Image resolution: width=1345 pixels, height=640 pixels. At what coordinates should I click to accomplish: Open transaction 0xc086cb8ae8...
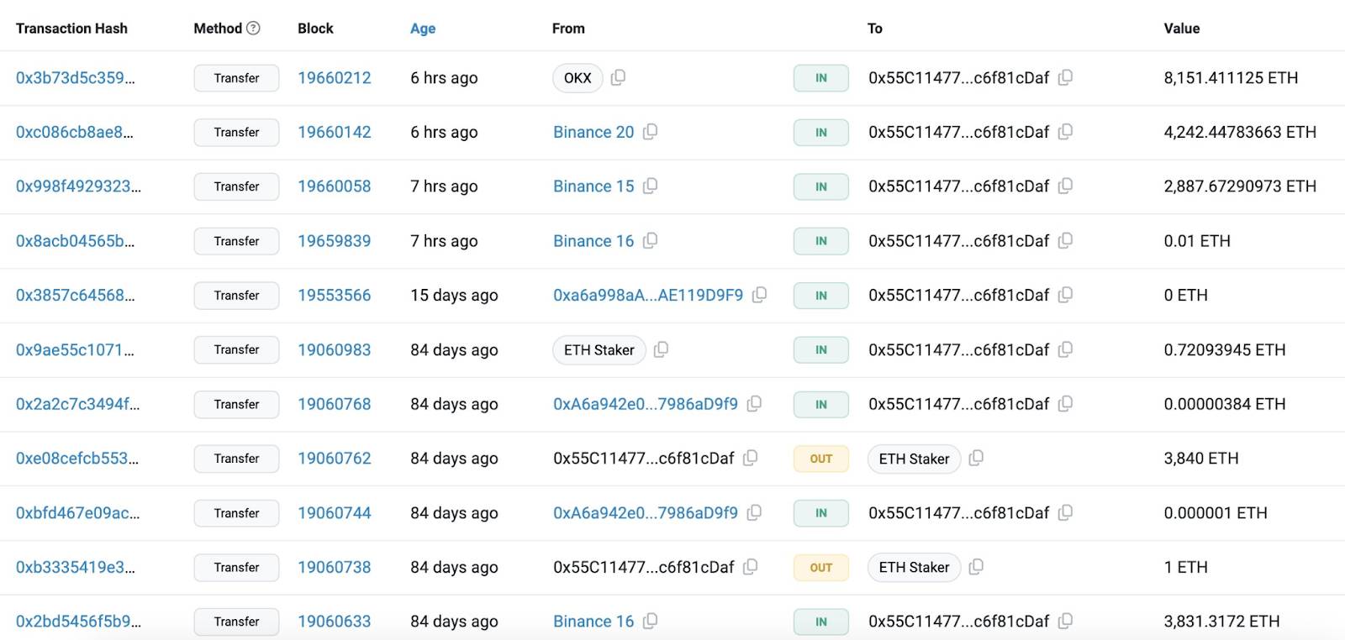[x=75, y=132]
